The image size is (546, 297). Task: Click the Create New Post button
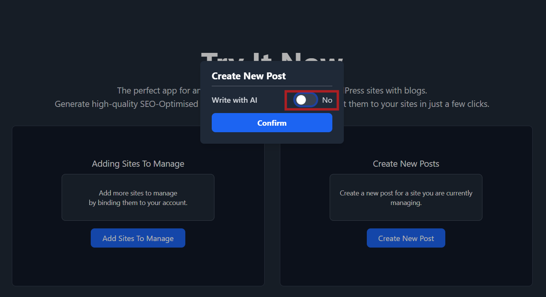click(406, 238)
